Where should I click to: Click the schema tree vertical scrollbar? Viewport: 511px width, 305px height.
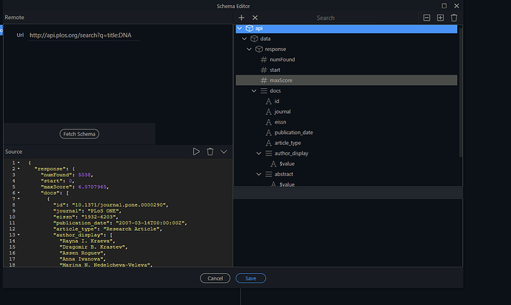[461, 91]
